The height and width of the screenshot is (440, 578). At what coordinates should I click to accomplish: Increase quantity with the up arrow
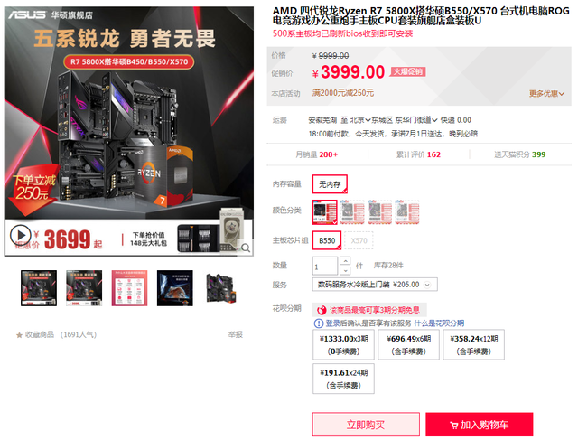click(x=345, y=261)
